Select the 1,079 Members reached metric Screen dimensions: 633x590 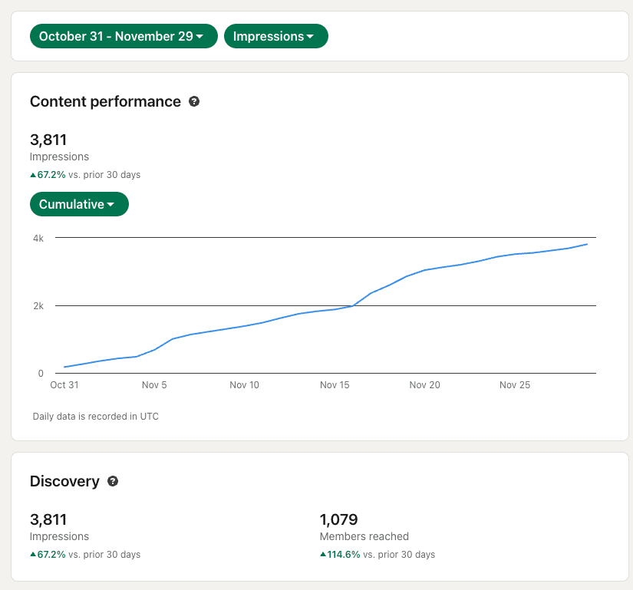point(363,528)
